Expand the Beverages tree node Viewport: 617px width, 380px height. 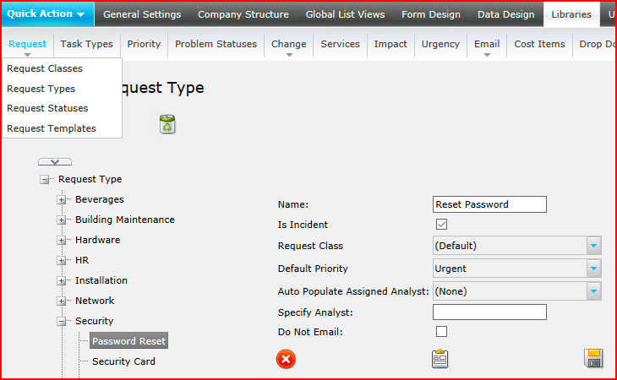click(61, 199)
